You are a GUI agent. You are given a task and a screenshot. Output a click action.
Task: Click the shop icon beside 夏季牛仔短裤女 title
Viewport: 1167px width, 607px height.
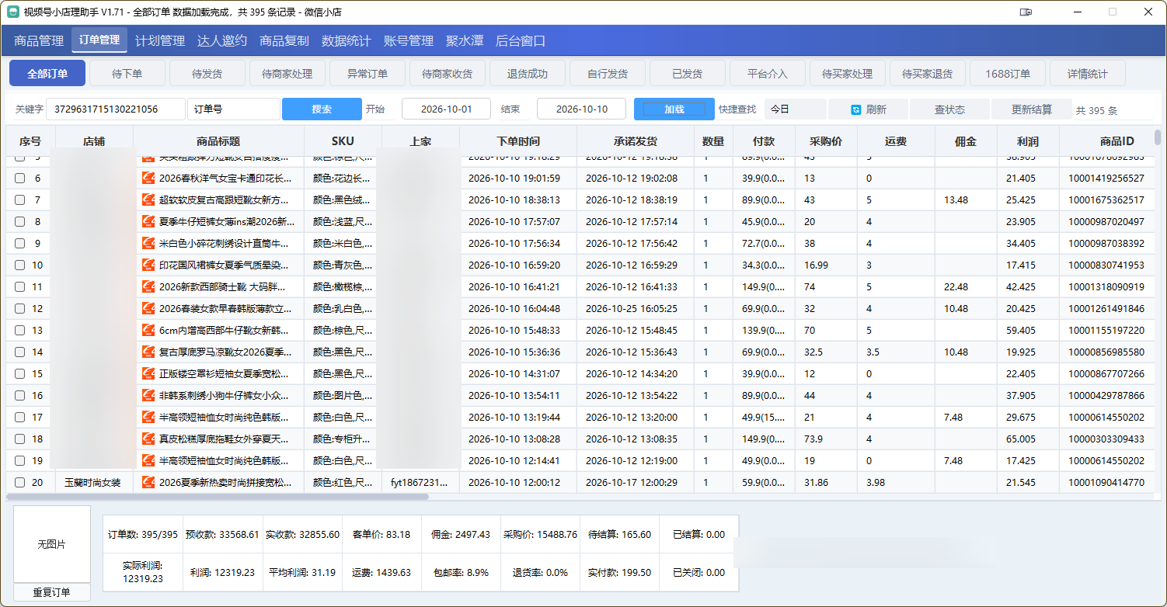pos(148,221)
